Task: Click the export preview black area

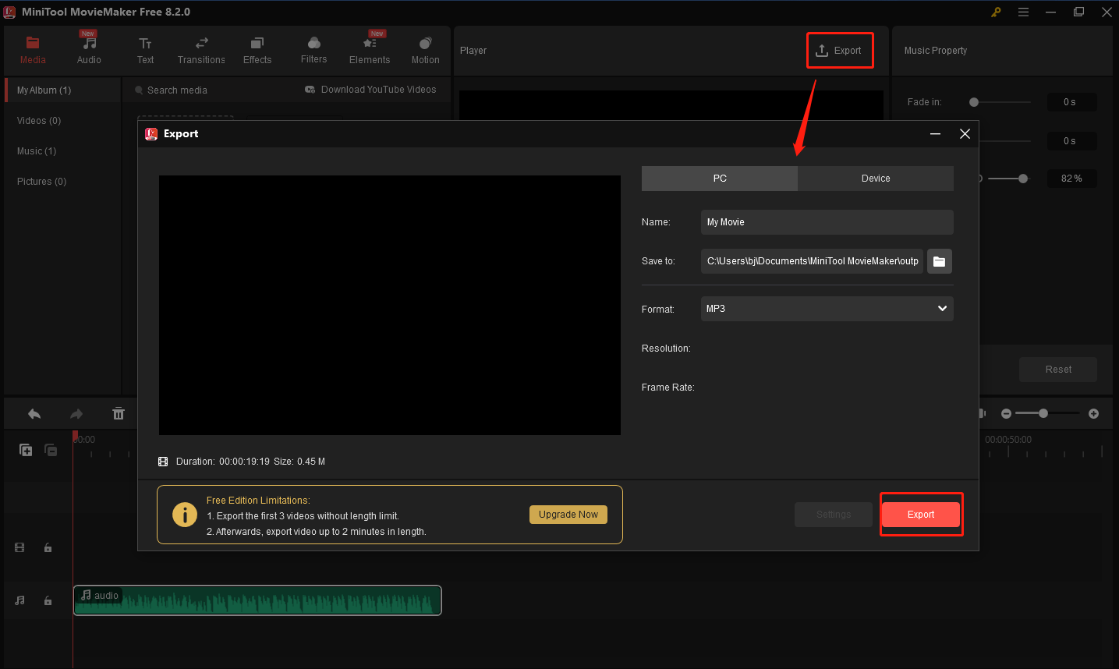Action: tap(390, 305)
